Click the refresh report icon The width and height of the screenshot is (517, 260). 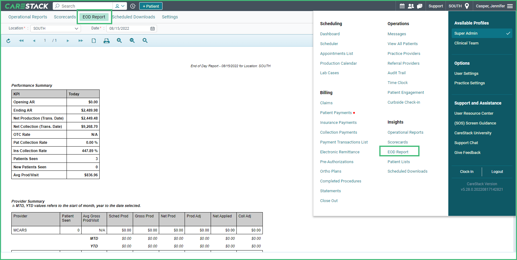pos(8,40)
